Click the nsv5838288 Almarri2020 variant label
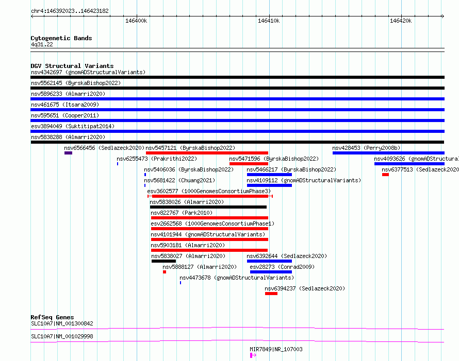The image size is (459, 361). 68,137
